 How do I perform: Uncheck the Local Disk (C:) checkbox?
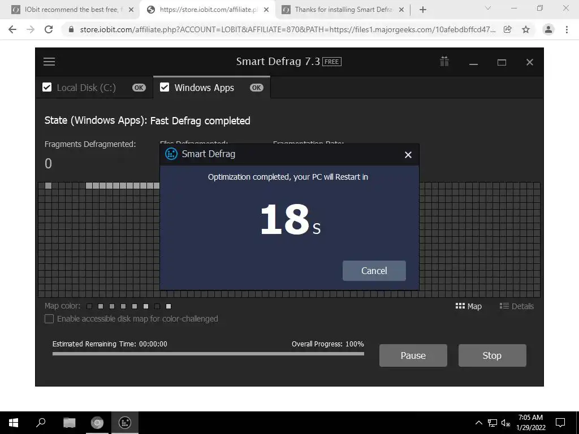[47, 87]
